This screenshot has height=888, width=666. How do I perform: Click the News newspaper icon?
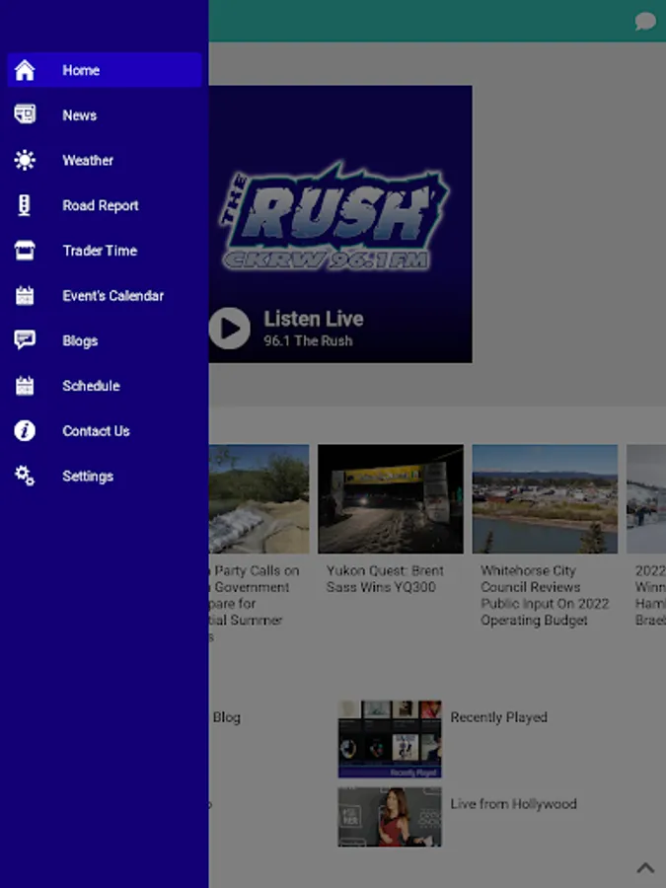click(25, 114)
